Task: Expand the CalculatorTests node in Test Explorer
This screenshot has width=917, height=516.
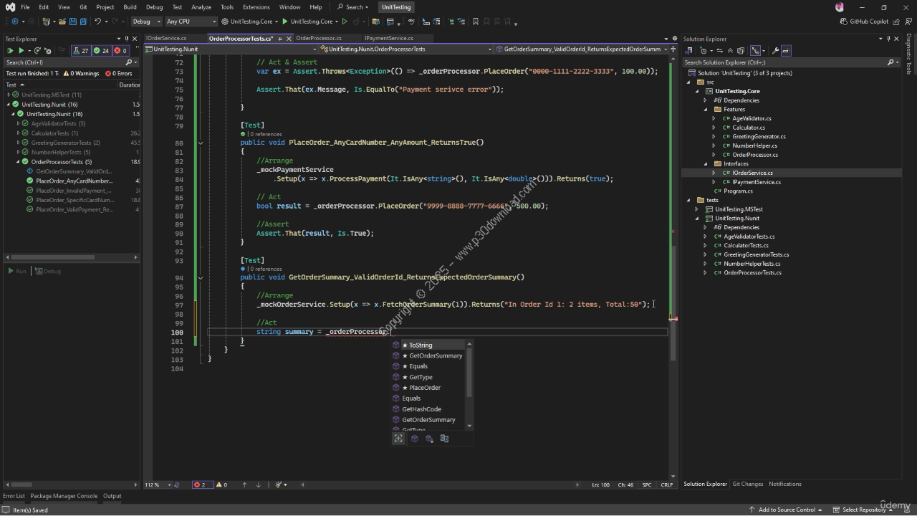Action: pos(19,133)
